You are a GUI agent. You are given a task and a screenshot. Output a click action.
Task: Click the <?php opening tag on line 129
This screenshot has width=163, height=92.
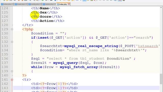(28, 29)
